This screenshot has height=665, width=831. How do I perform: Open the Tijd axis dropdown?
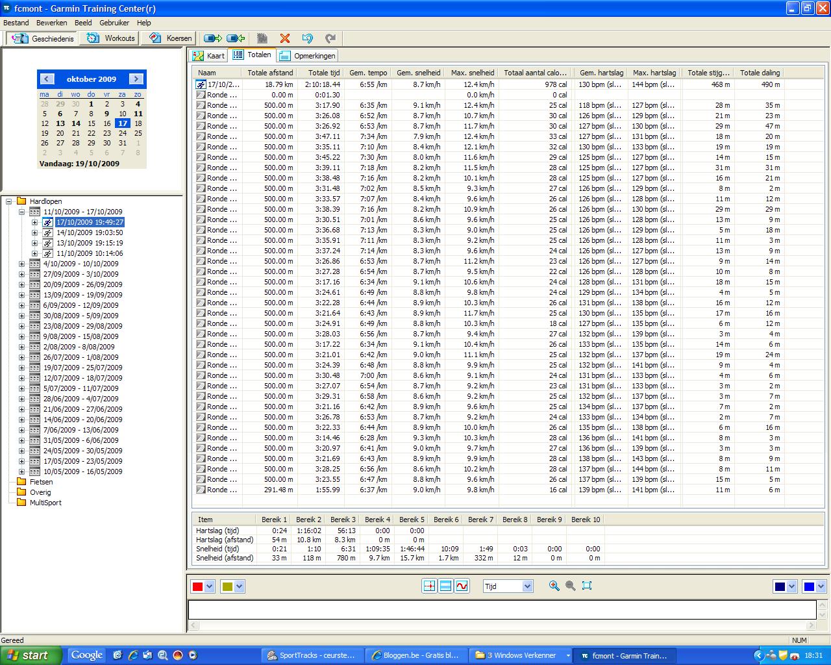(x=527, y=586)
